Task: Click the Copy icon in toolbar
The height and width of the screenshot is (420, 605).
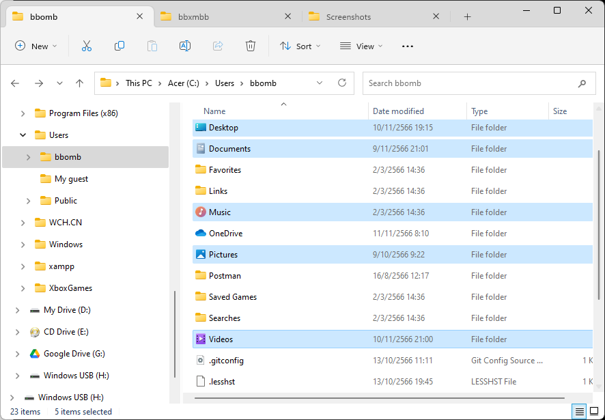Action: point(119,46)
